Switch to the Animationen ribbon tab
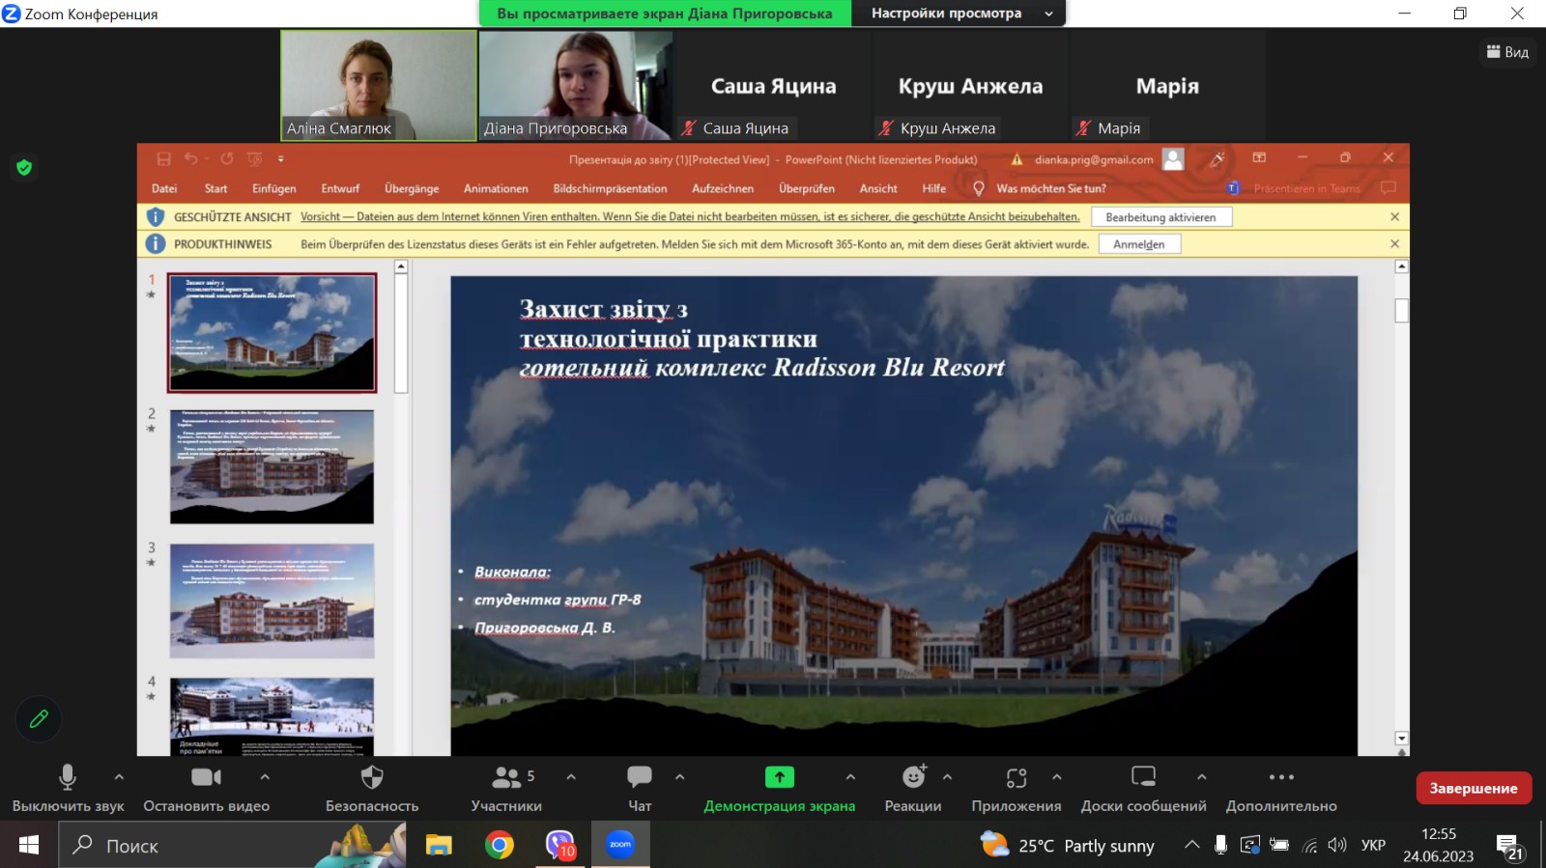 click(496, 188)
